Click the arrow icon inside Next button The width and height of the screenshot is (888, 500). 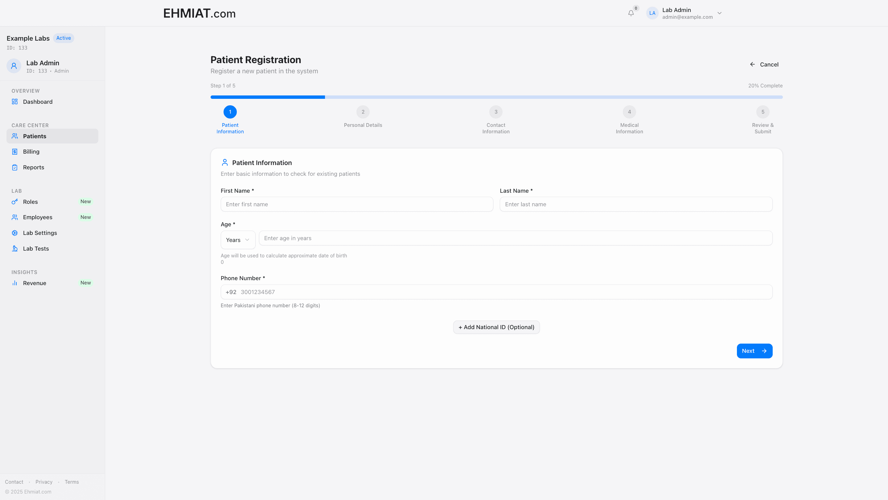(764, 351)
